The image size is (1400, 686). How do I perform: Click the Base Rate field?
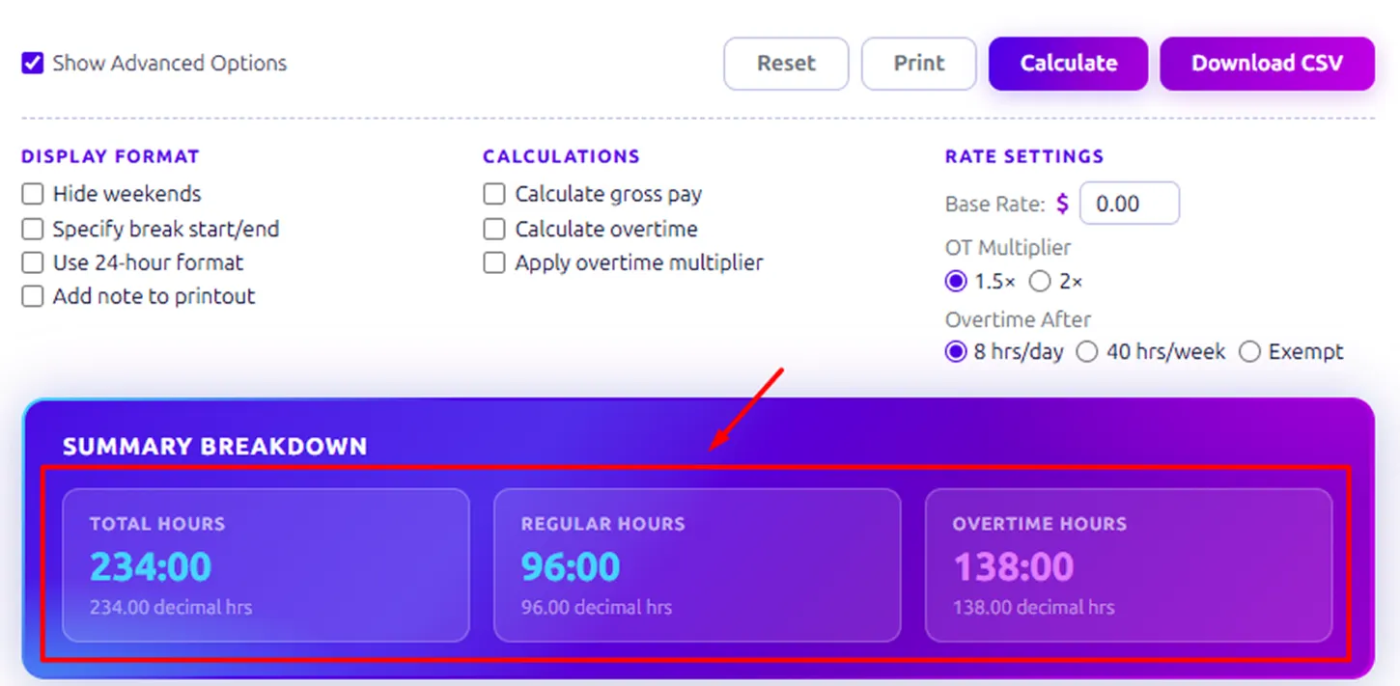[1130, 204]
